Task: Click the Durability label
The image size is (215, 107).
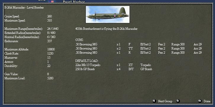Action: pyautogui.click(x=11, y=66)
